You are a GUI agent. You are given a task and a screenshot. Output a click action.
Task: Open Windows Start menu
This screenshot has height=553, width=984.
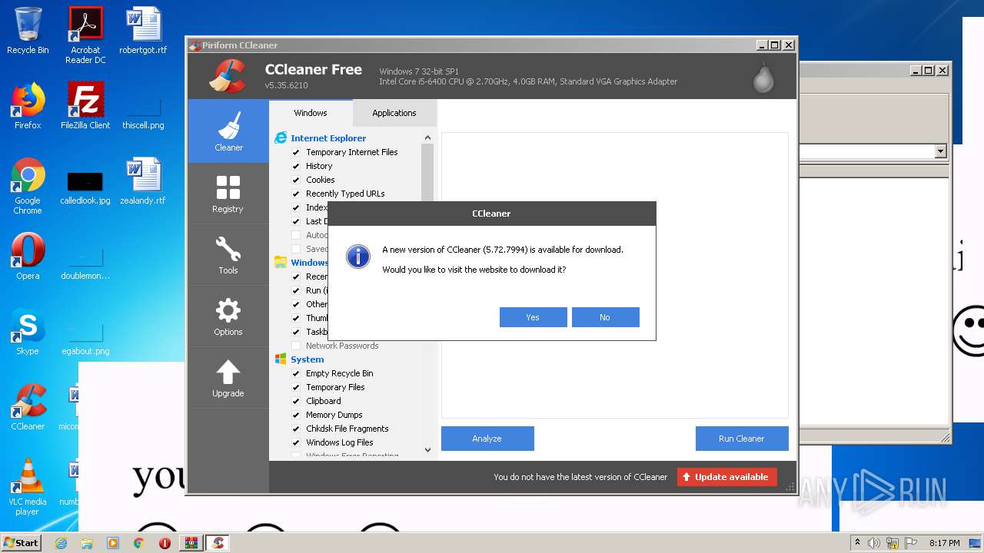click(22, 543)
